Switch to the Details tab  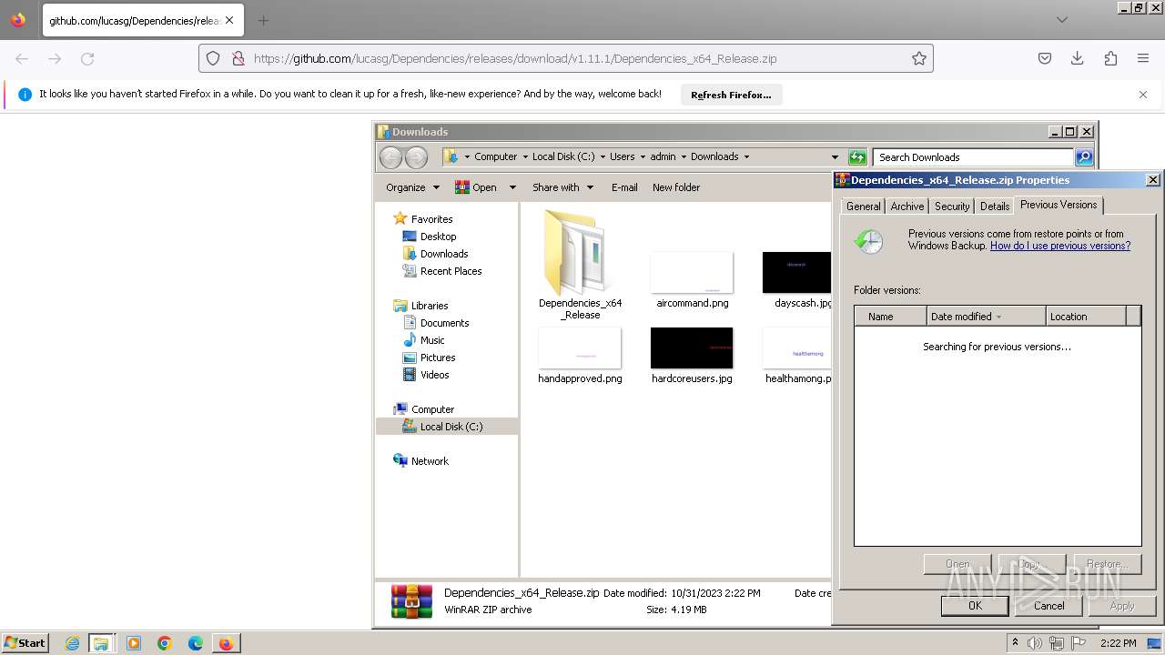pos(995,207)
